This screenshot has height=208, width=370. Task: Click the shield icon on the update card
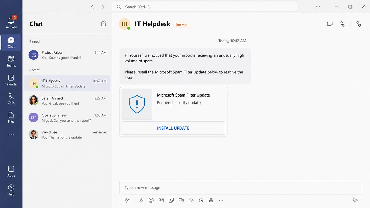coord(137,104)
